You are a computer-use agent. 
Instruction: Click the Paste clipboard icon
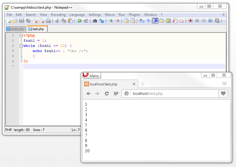tap(70, 21)
